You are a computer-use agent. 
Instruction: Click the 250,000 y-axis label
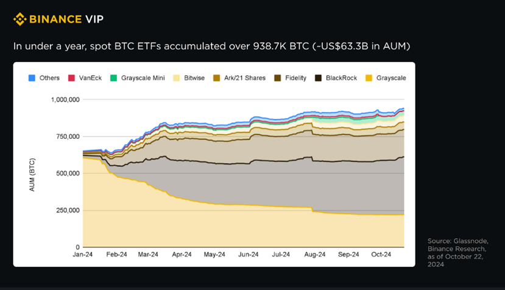pyautogui.click(x=68, y=210)
